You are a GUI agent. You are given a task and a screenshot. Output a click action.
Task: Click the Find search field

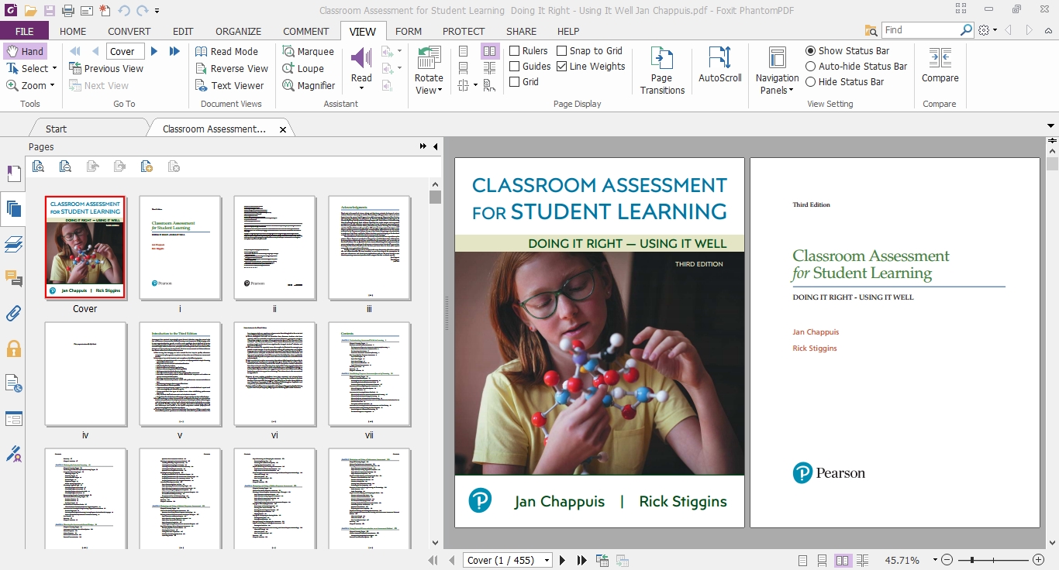point(921,30)
